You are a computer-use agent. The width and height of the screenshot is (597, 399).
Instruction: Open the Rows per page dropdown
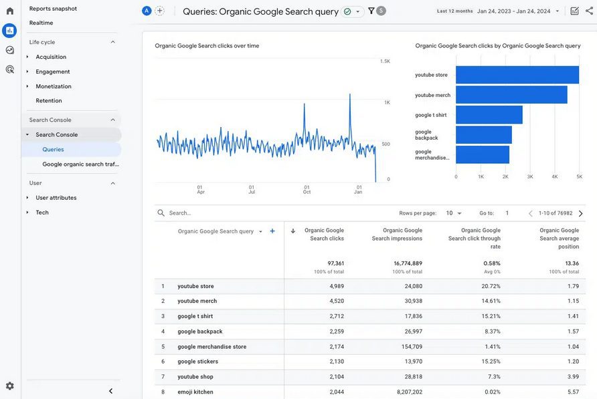pyautogui.click(x=454, y=213)
